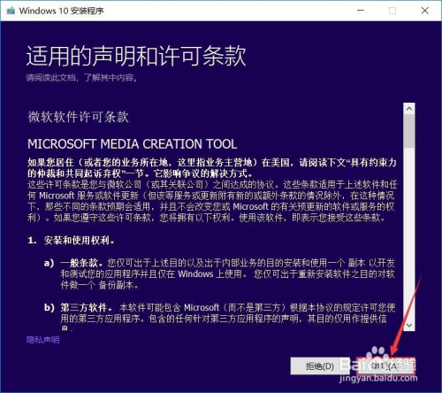Click the window title Windows 10 安装程序
Screen dimensions: 442x393
point(61,11)
